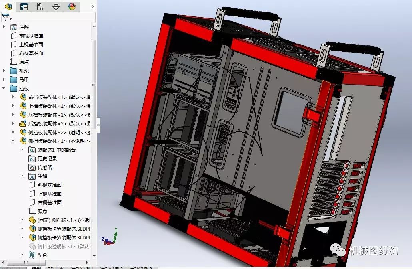
Task: Open the DisplayManager color sphere tab
Action: [72, 6]
